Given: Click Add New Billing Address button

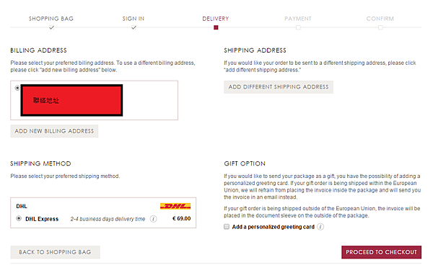Looking at the screenshot, I should (x=54, y=131).
